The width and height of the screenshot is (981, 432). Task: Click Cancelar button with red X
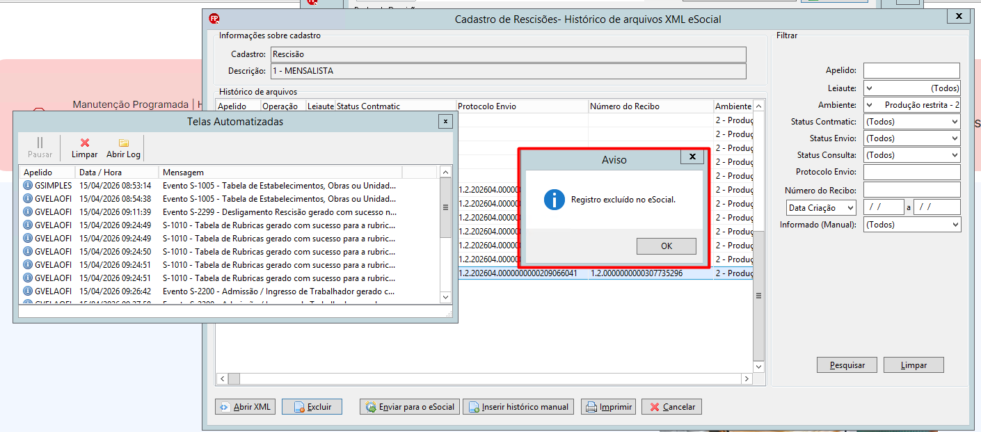(x=672, y=407)
